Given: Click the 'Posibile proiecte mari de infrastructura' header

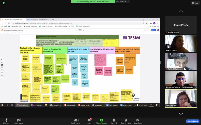Looking at the screenshot, I should coord(55,50).
